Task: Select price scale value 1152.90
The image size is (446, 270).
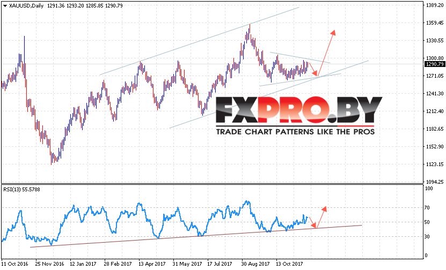Action: (x=434, y=146)
